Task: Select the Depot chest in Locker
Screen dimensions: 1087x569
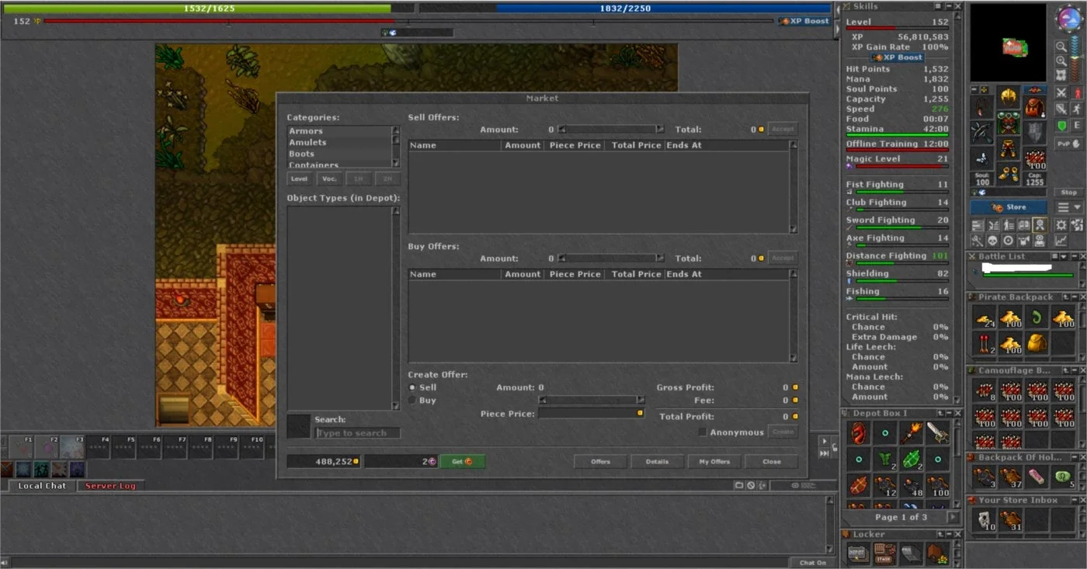Action: 857,553
